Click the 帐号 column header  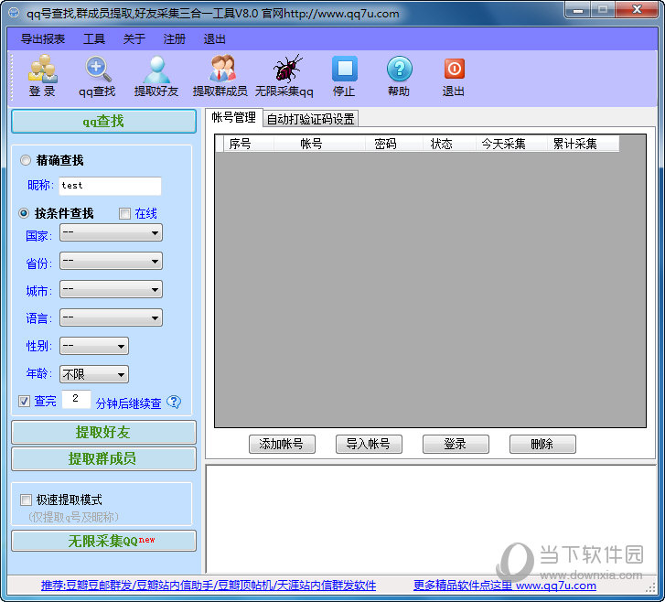tap(319, 144)
